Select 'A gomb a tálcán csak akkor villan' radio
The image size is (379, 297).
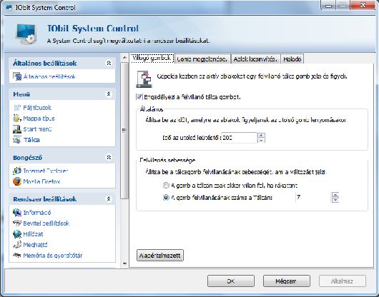166,186
